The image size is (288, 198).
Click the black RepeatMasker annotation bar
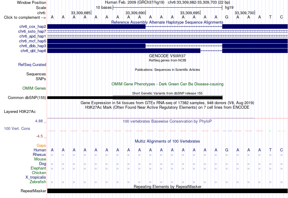tap(167, 191)
